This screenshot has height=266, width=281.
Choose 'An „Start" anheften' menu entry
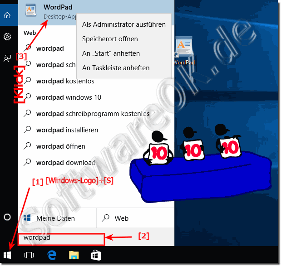[124, 53]
